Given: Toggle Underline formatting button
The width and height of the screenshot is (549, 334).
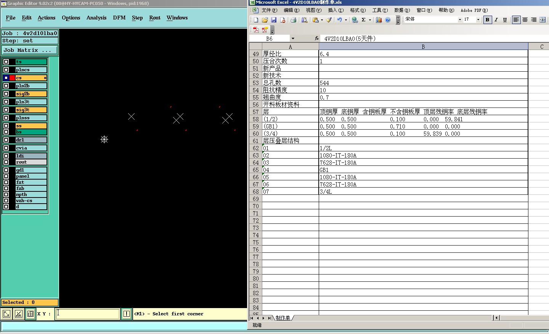Looking at the screenshot, I should coord(505,20).
